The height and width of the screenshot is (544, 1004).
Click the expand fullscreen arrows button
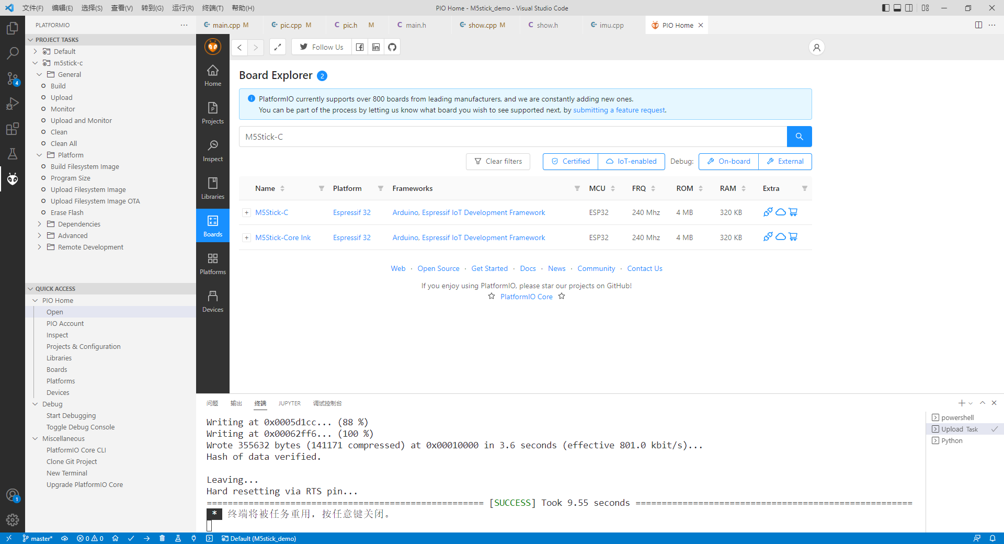(x=278, y=47)
